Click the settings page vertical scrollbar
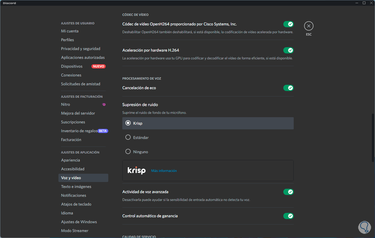 pyautogui.click(x=373, y=137)
